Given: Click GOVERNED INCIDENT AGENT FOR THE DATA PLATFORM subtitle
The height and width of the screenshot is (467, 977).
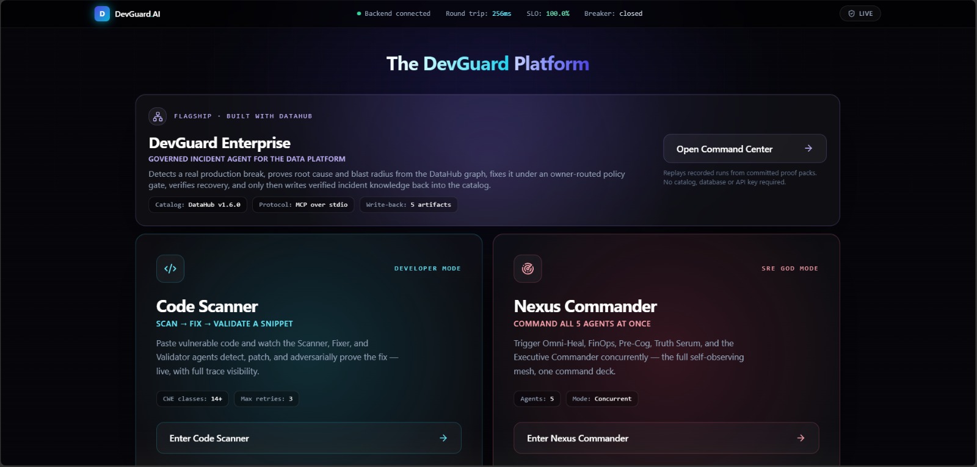Looking at the screenshot, I should click(247, 159).
